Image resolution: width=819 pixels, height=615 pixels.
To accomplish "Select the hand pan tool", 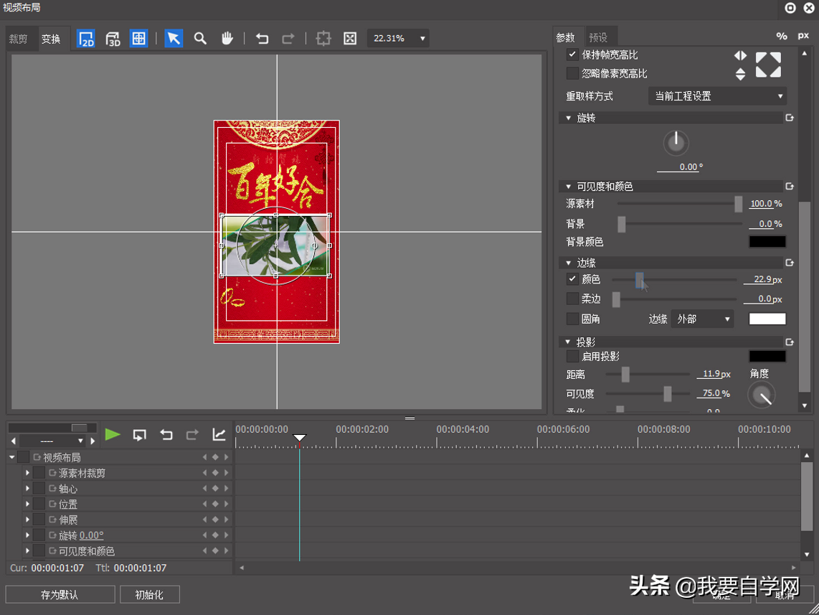I will click(x=227, y=38).
